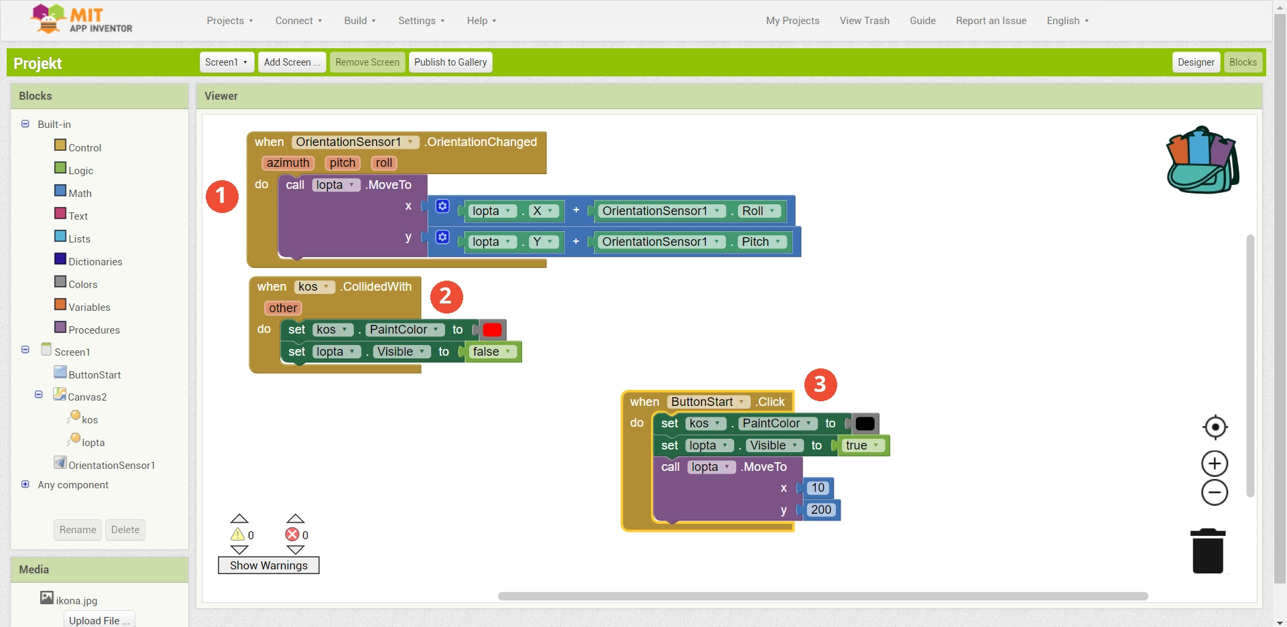This screenshot has height=627, width=1287.
Task: Expand the Any component node
Action: [x=25, y=484]
